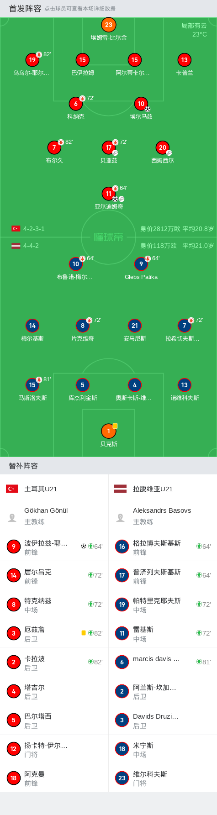This screenshot has height=815, width=217.
Task: Tap Latvia number 14 梅尔基斯 badge
Action: tap(32, 326)
